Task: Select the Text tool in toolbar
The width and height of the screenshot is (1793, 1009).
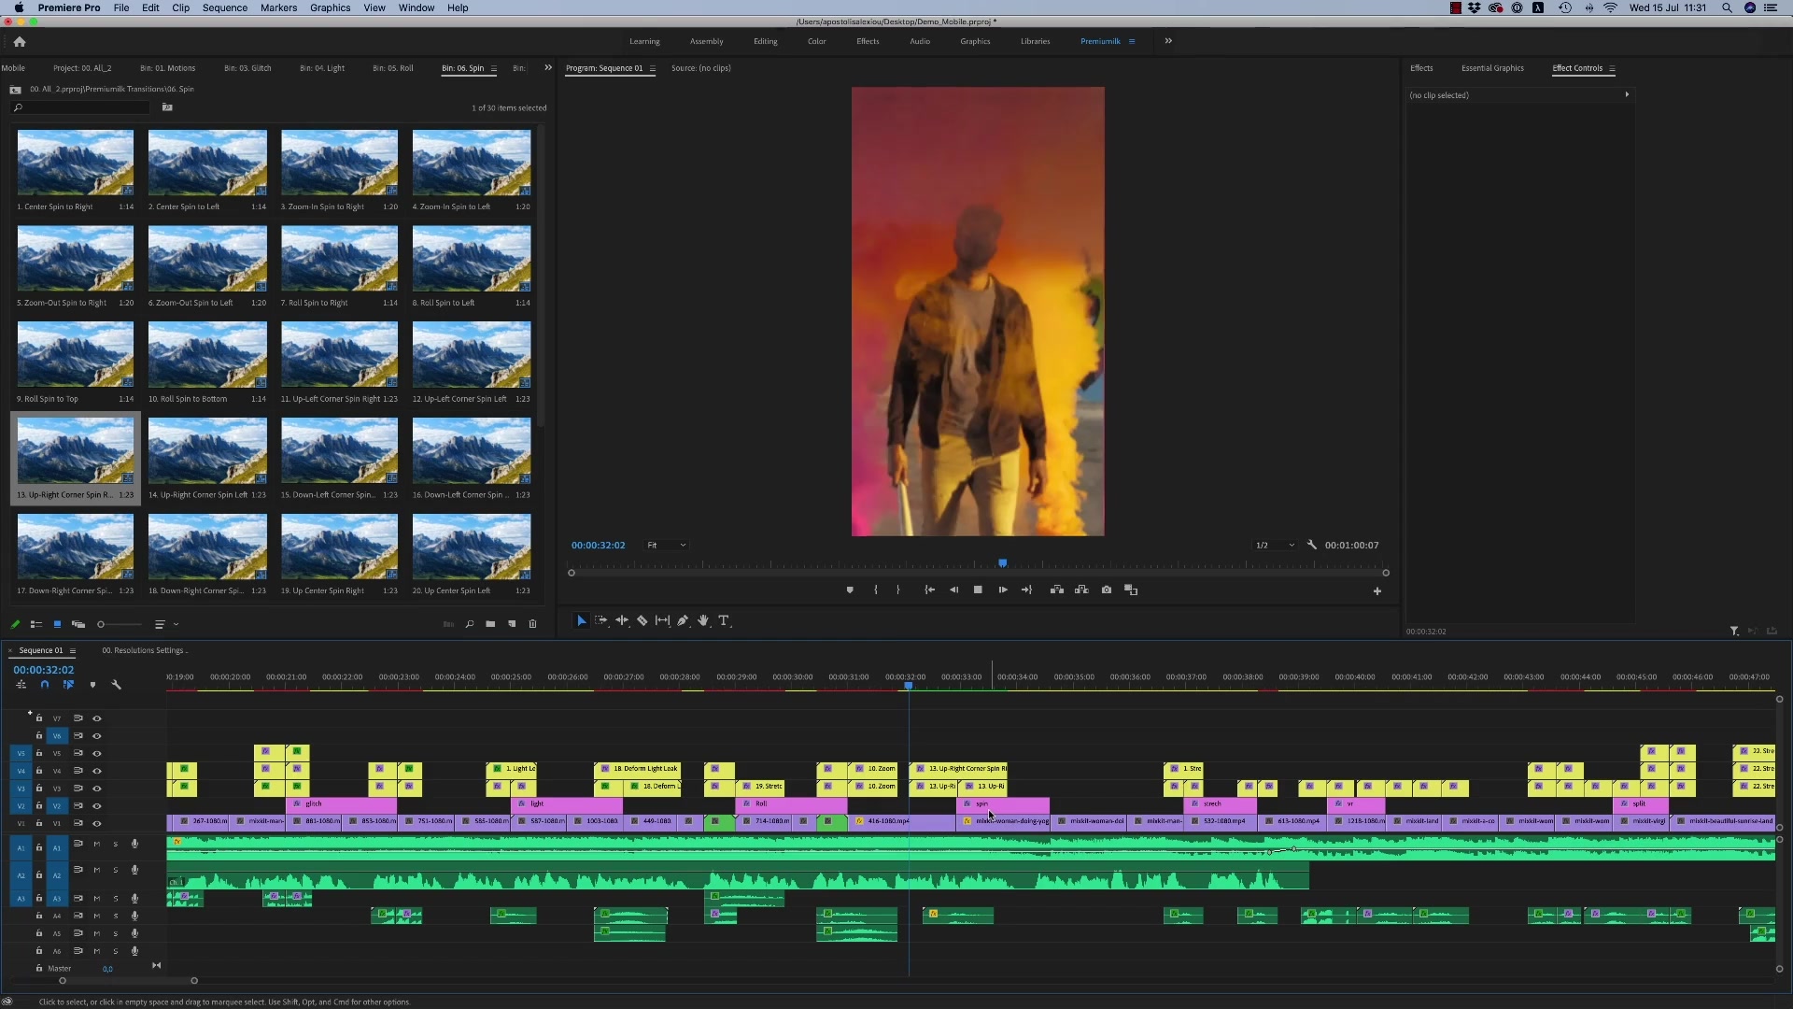Action: pyautogui.click(x=727, y=621)
